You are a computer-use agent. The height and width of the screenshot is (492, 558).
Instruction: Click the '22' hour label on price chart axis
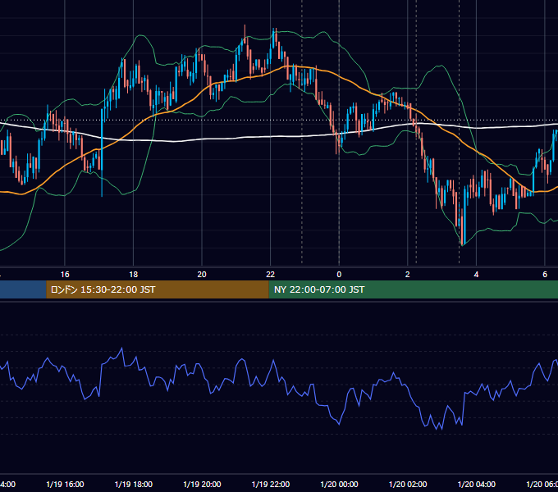(x=271, y=275)
